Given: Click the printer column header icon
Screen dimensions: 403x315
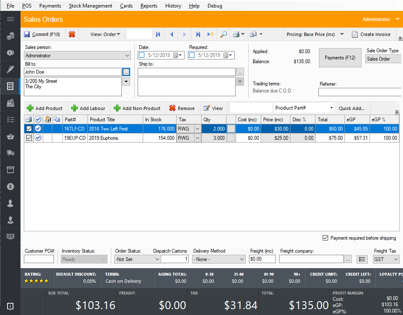Looking at the screenshot, I should pos(29,119).
